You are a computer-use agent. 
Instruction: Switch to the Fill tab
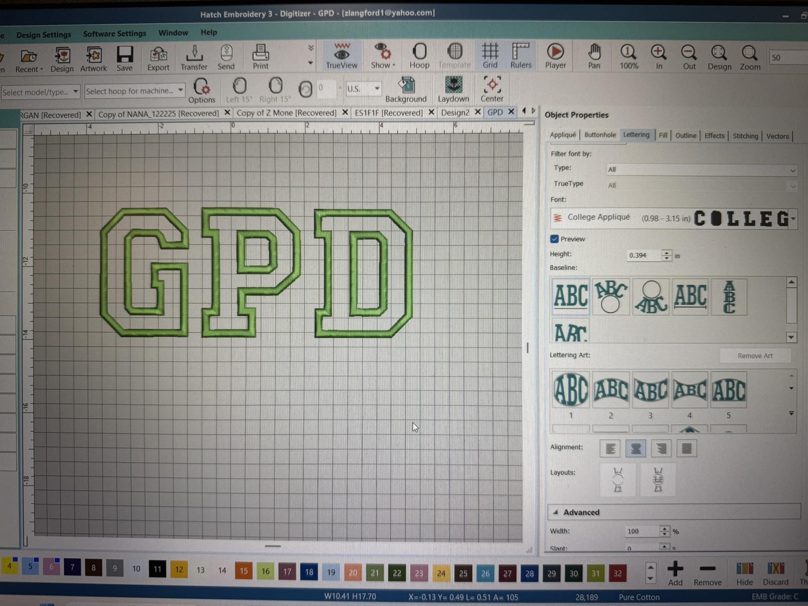(663, 135)
